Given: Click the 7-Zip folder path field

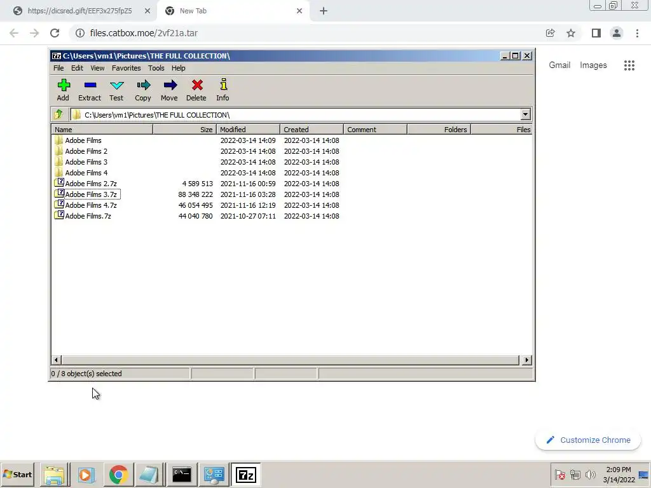Looking at the screenshot, I should (296, 114).
